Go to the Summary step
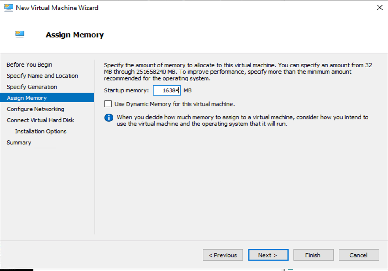The image size is (388, 271). [x=19, y=143]
